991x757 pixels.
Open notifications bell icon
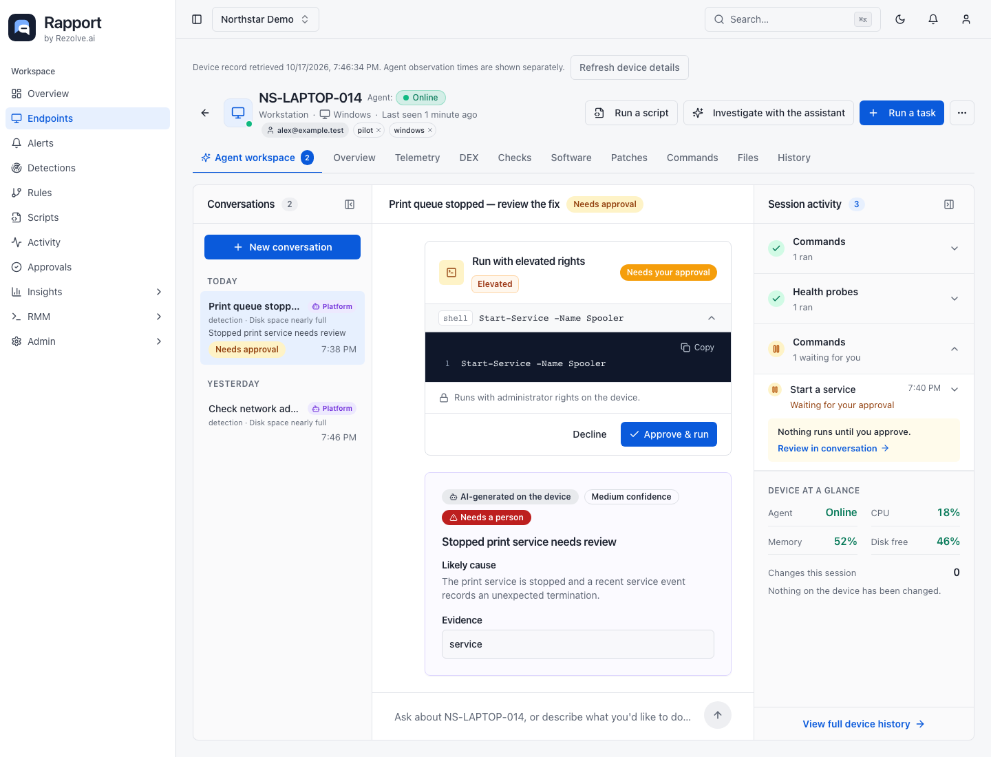[x=933, y=19]
